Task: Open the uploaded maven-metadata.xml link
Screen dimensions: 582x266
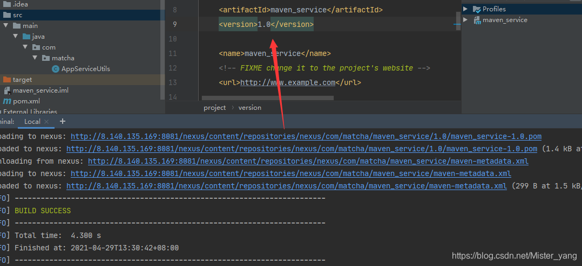Action: pyautogui.click(x=286, y=186)
